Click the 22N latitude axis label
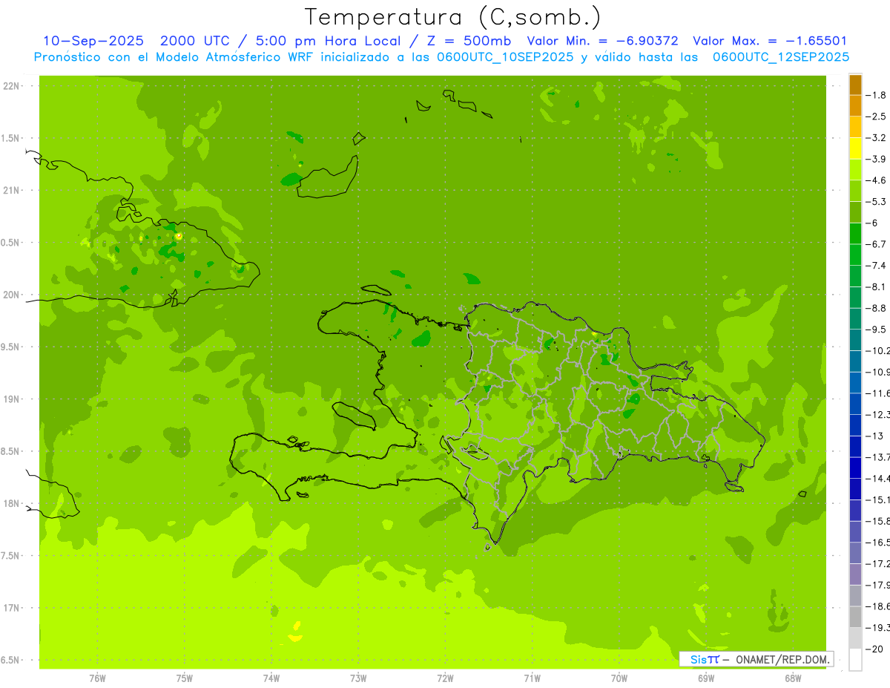 (x=12, y=86)
